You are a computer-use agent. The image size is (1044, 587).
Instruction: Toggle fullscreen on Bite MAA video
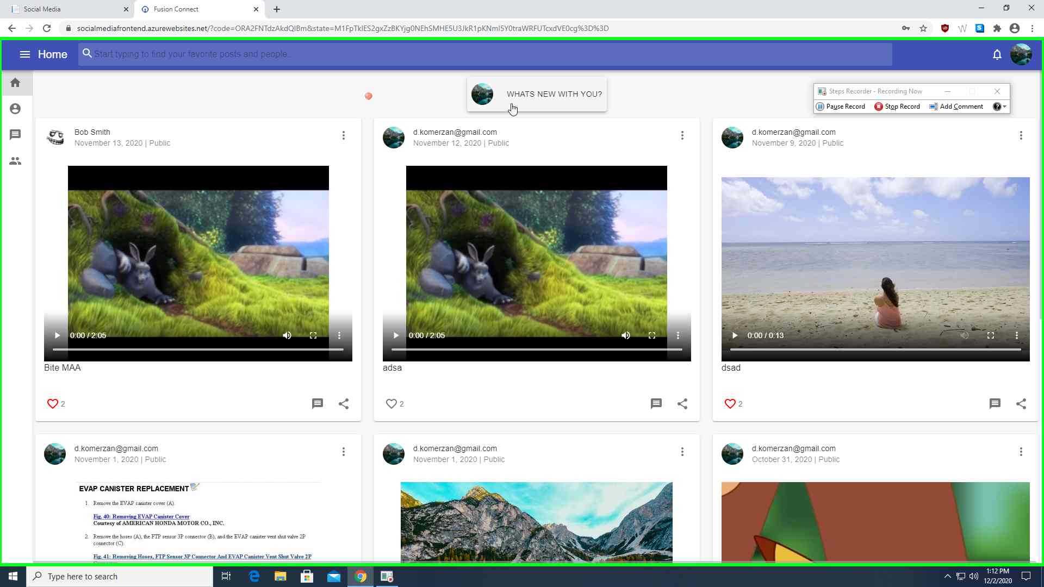coord(313,335)
